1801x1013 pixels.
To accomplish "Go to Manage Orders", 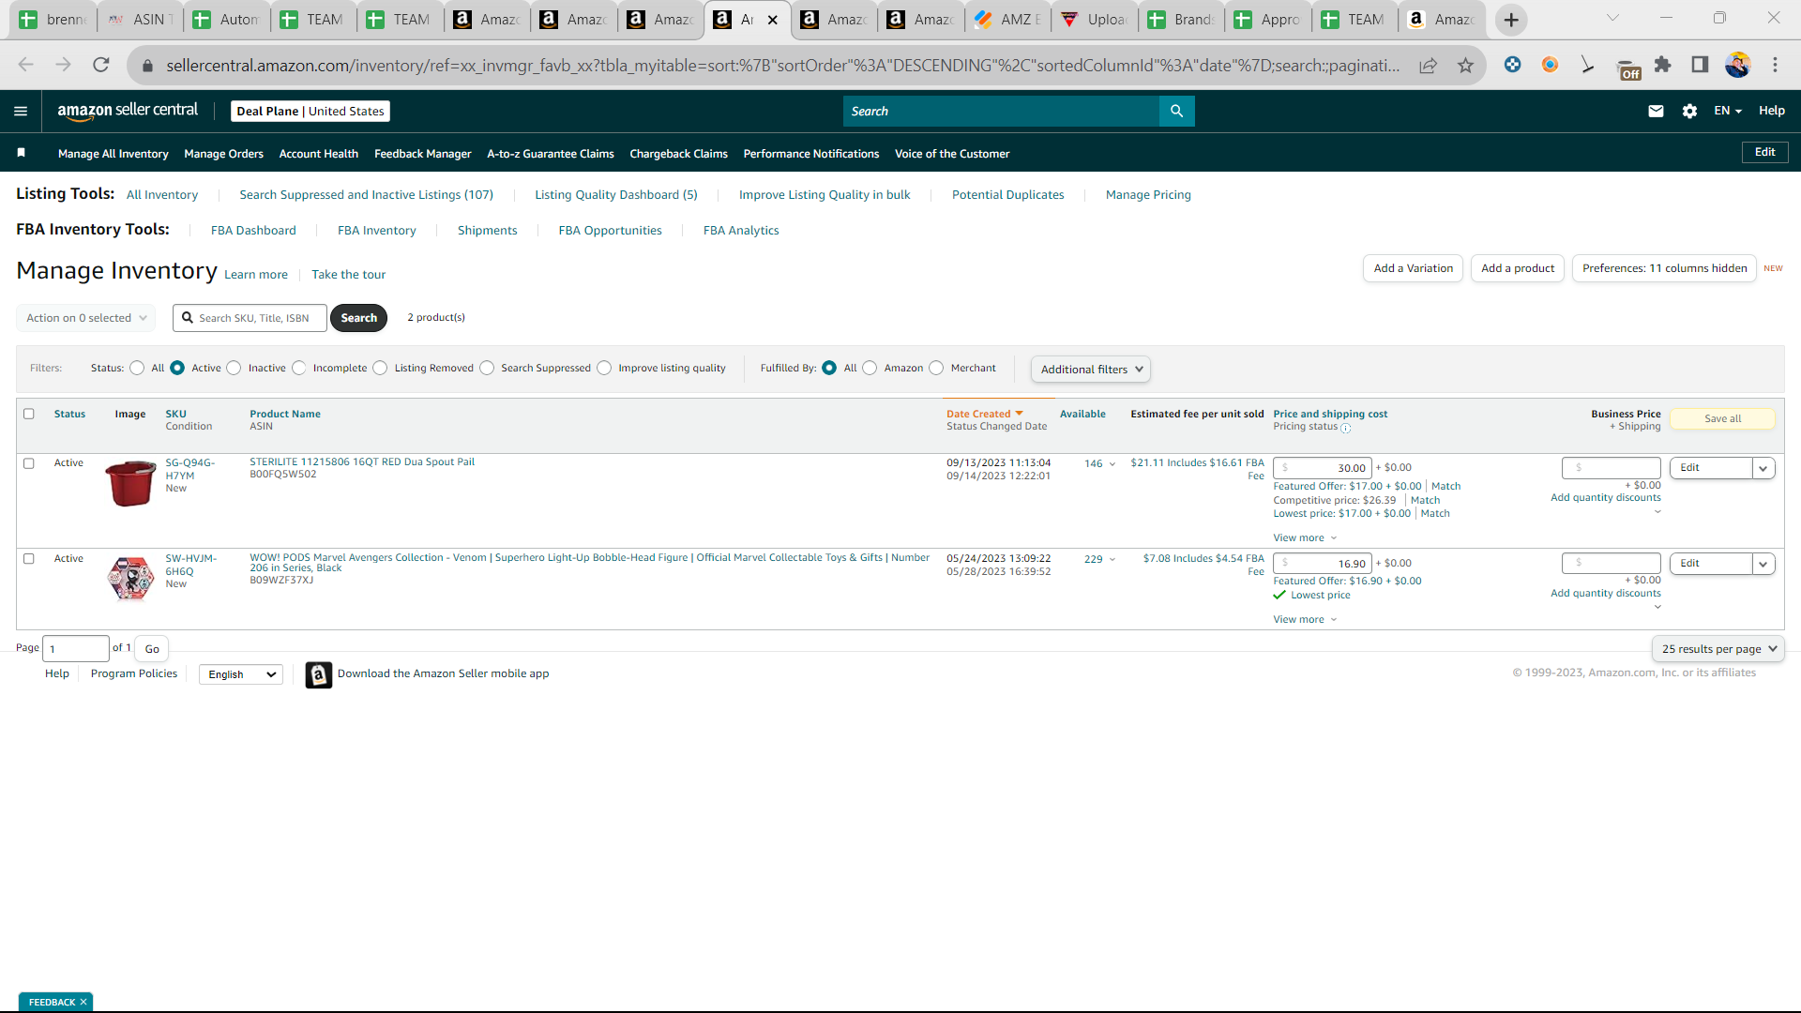I will tap(223, 154).
